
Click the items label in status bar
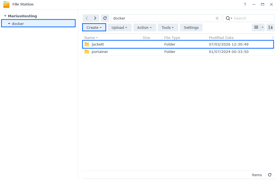tap(257, 175)
